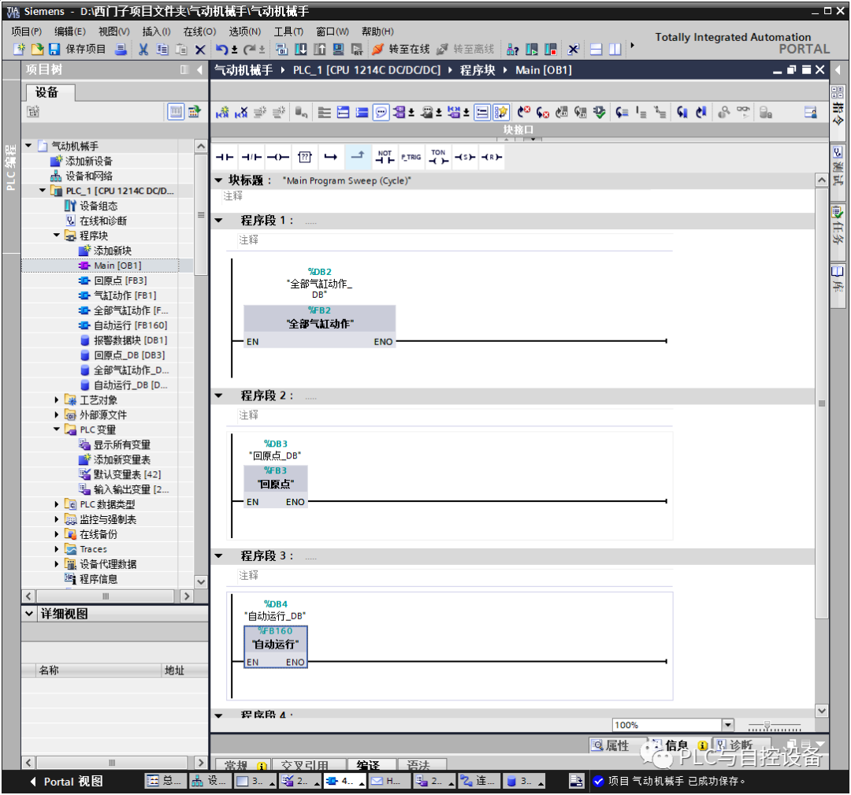Insert an output coil instruction
Viewport: 851px width, 795px height.
[x=278, y=158]
